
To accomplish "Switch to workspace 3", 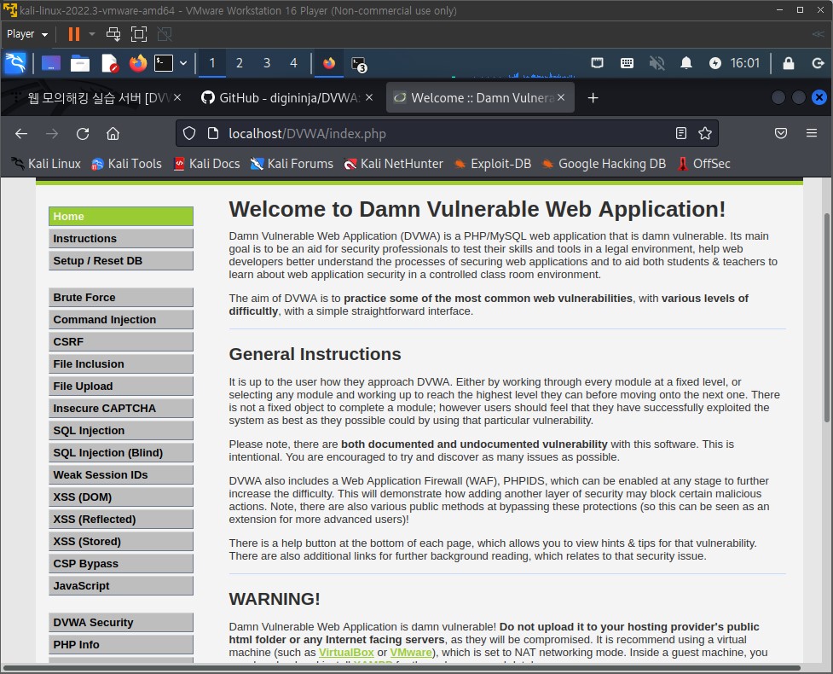I will 267,63.
